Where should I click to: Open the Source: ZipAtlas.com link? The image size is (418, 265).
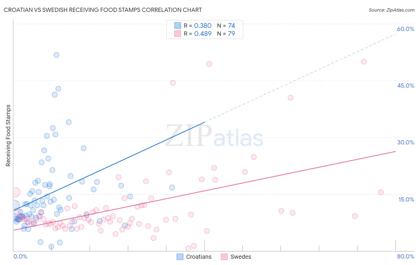tap(392, 10)
